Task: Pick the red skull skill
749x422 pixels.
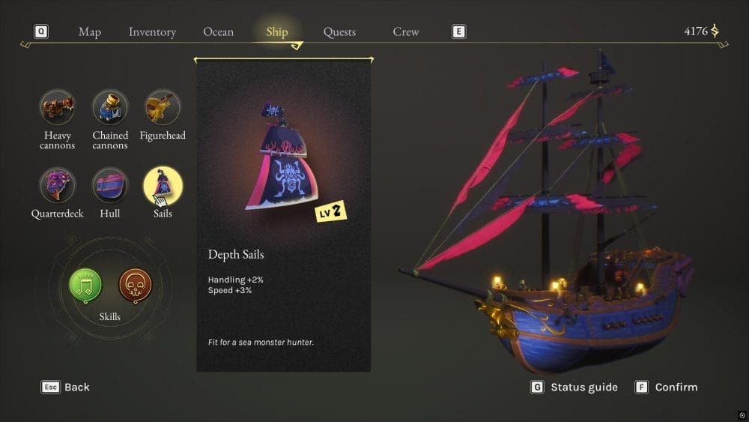Action: tap(135, 285)
